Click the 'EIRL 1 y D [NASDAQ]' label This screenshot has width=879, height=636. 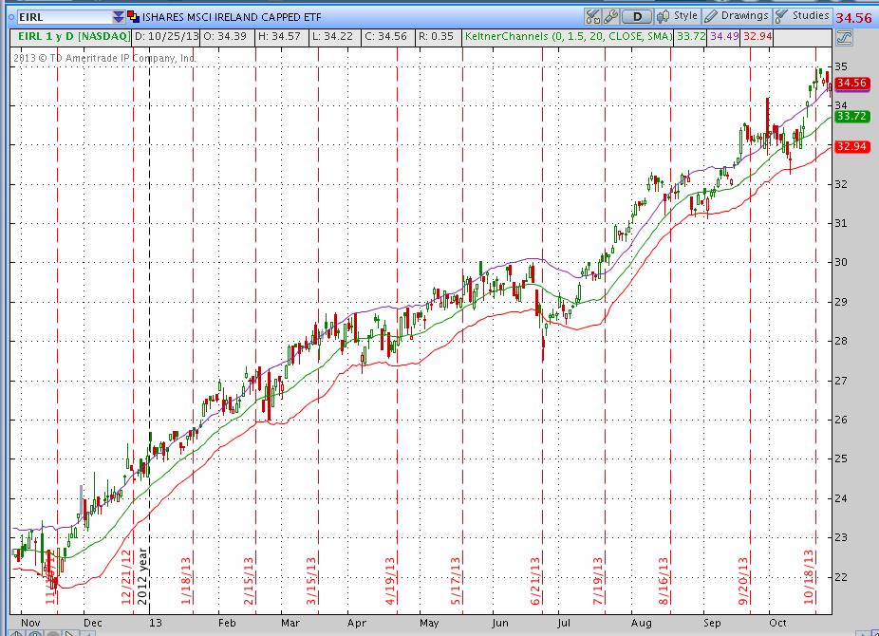73,36
